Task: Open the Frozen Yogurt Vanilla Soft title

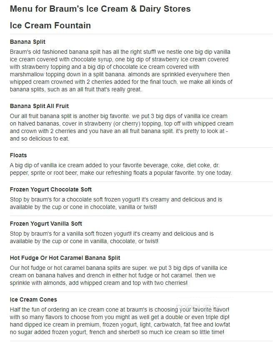Action: 46,224
